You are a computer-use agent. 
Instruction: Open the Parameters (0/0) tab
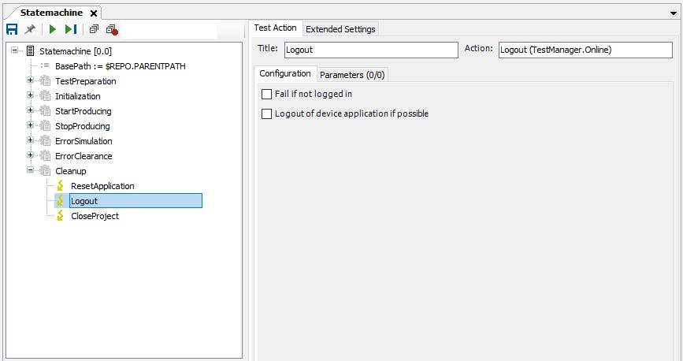point(352,75)
